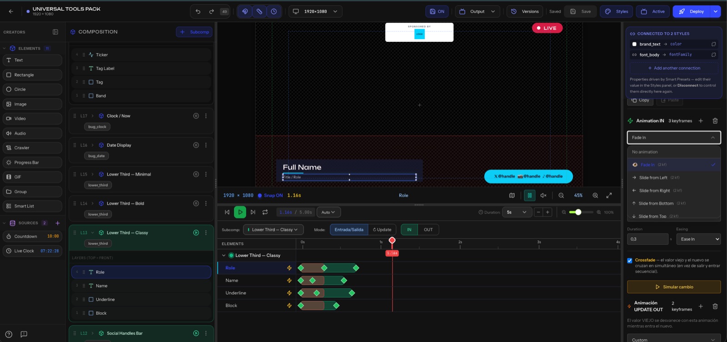727x342 pixels.
Task: Open the Subcomp Lower Third — Classy dropdown
Action: (273, 230)
